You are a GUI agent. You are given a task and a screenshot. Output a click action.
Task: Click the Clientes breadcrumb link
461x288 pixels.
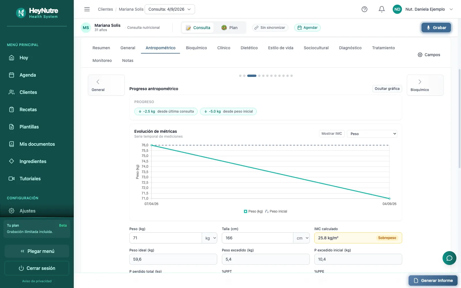pos(105,9)
